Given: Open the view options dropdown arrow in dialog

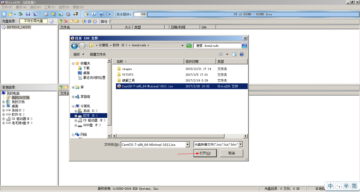Looking at the screenshot, I should pyautogui.click(x=227, y=54).
